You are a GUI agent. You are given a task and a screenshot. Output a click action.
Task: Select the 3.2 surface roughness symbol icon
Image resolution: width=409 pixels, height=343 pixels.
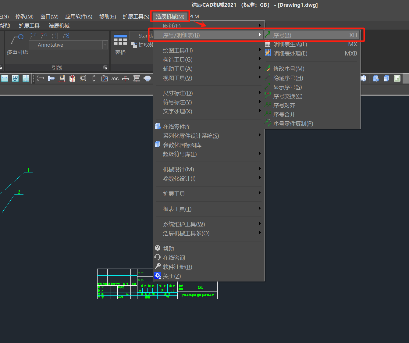(15, 78)
